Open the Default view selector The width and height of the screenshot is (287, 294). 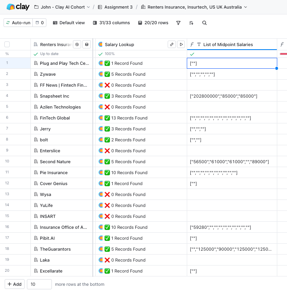pos(69,23)
